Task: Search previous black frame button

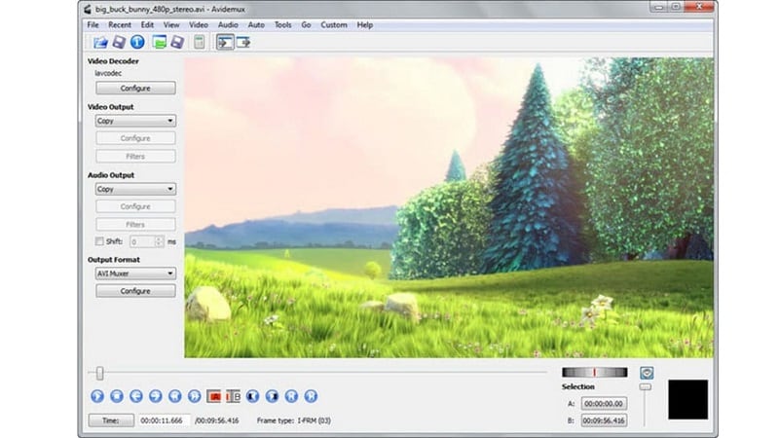Action: coord(252,396)
